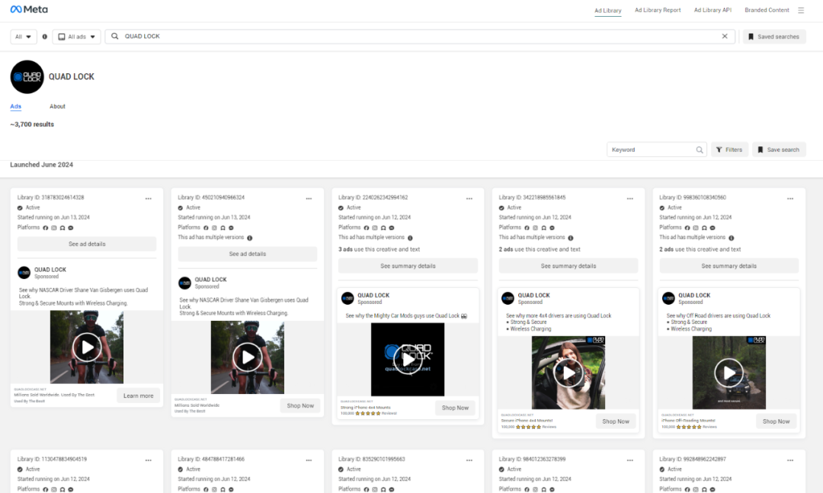The height and width of the screenshot is (493, 823).
Task: Play the cyclist video in ad 450210940966324
Action: 247,357
